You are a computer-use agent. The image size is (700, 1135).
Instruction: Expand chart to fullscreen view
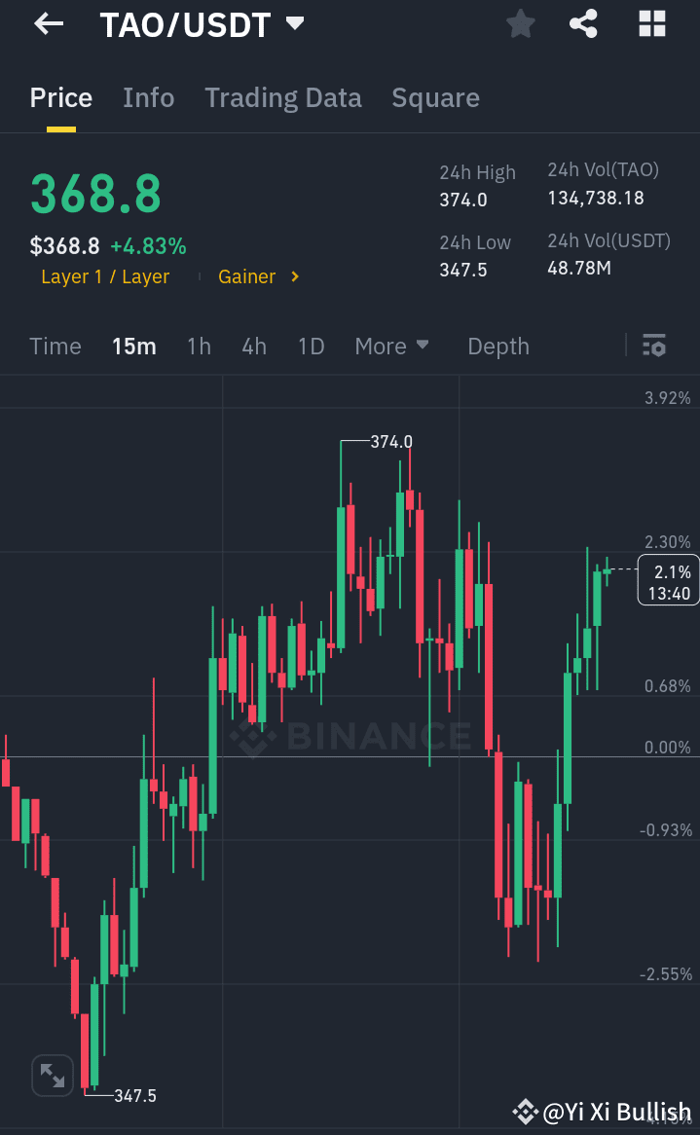(52, 1075)
